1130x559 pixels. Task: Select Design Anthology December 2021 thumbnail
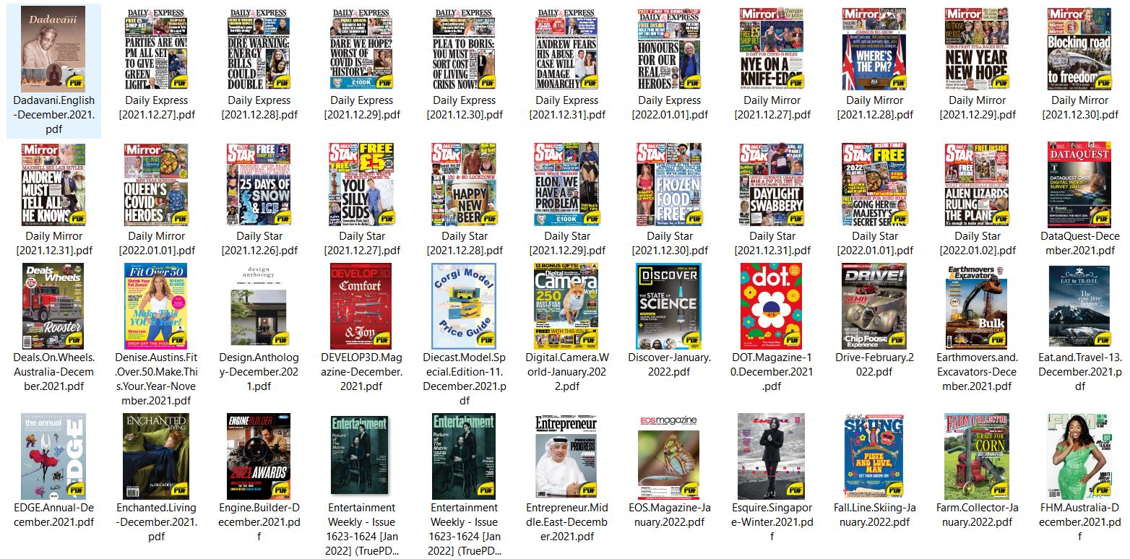point(259,306)
